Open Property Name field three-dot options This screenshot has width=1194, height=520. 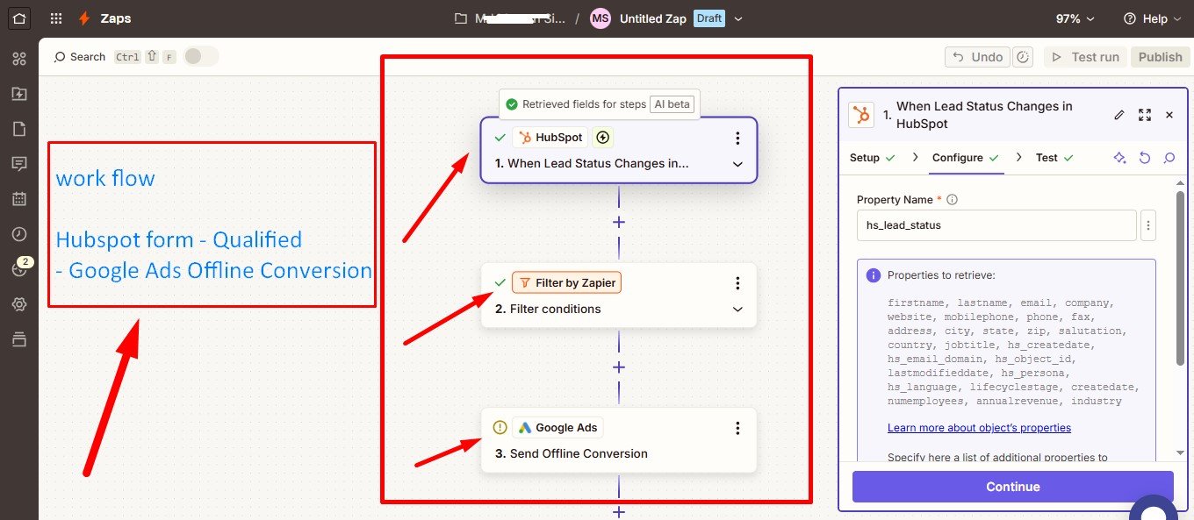(x=1148, y=225)
